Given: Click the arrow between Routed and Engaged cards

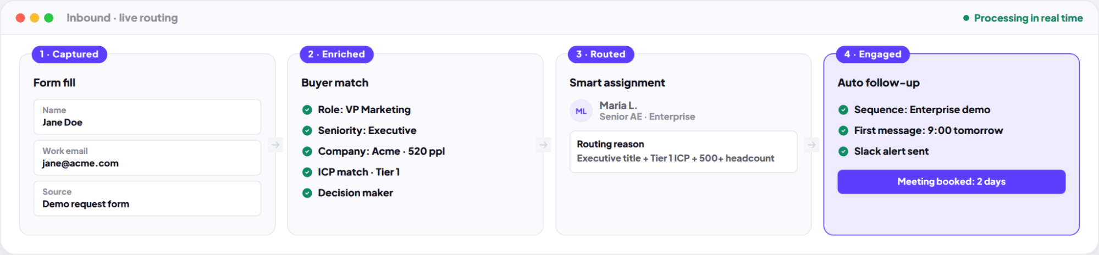Looking at the screenshot, I should (811, 145).
